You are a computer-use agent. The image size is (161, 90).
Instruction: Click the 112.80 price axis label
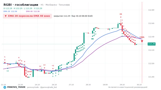(x=151, y=10)
